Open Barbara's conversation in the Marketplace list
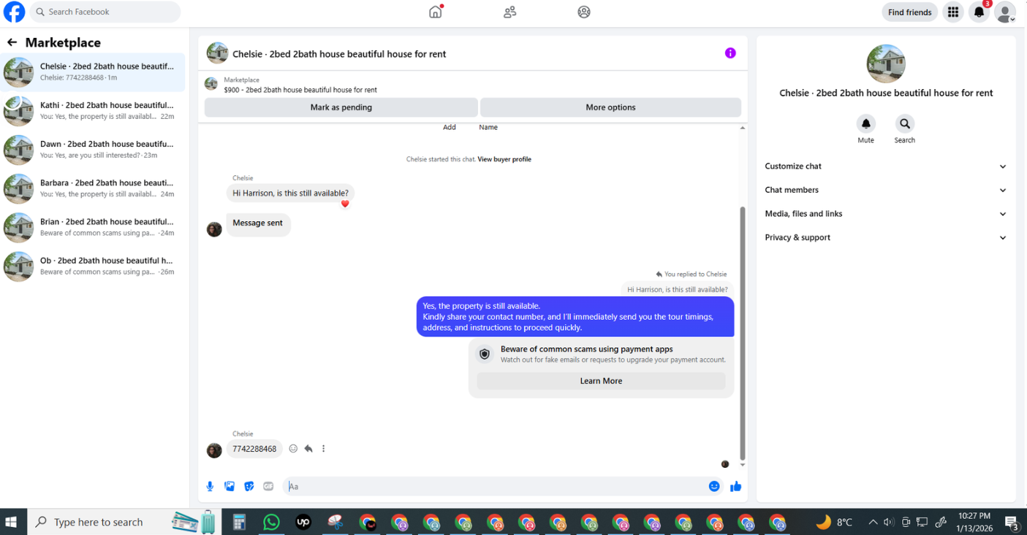Image resolution: width=1027 pixels, height=535 pixels. (x=93, y=188)
